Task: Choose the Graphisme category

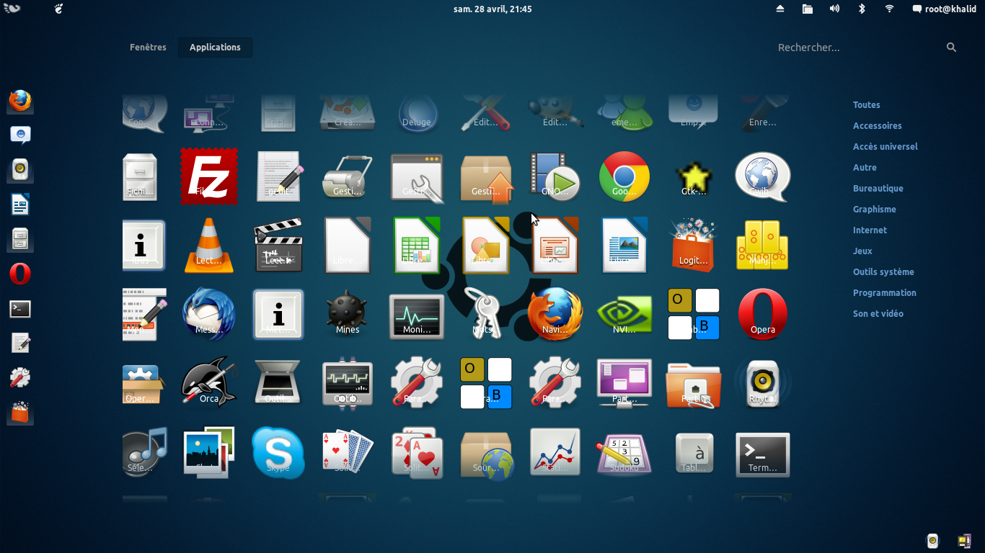Action: (x=875, y=209)
